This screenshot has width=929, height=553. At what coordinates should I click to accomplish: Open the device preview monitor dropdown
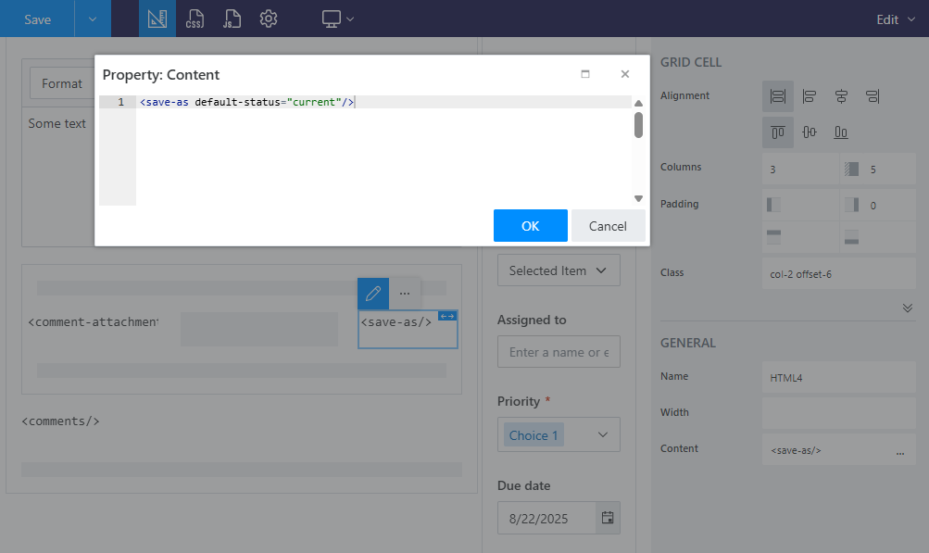coord(338,19)
